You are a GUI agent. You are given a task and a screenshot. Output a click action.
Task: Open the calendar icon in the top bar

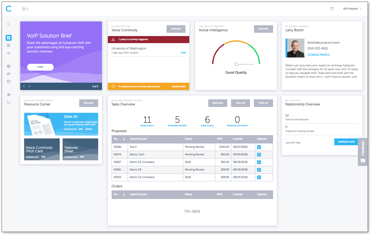332,9
